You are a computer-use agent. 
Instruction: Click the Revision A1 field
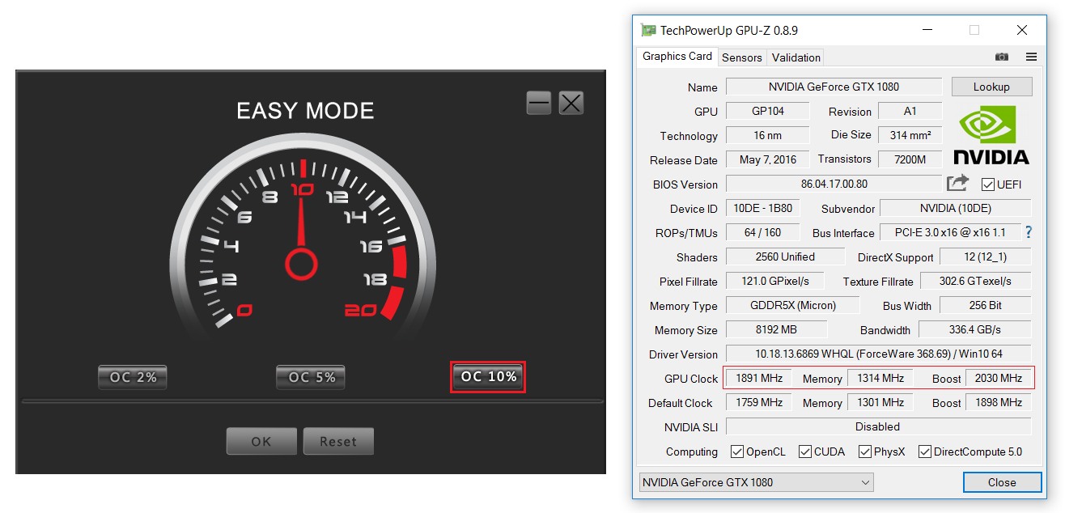(x=910, y=111)
